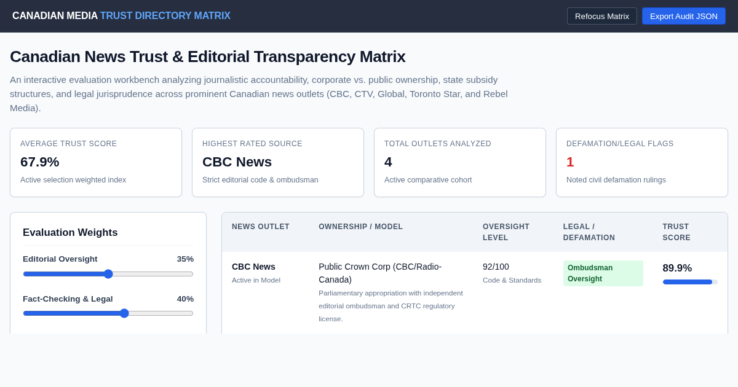738x387 pixels.
Task: Select the Canadian Media Trust Directory Matrix title
Action: pos(121,16)
